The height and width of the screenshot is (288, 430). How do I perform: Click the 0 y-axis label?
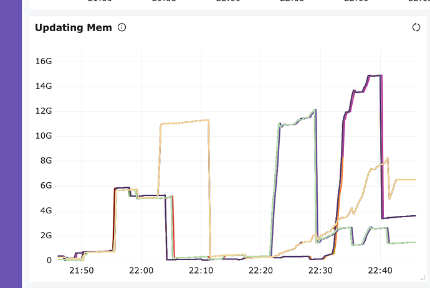coord(49,260)
